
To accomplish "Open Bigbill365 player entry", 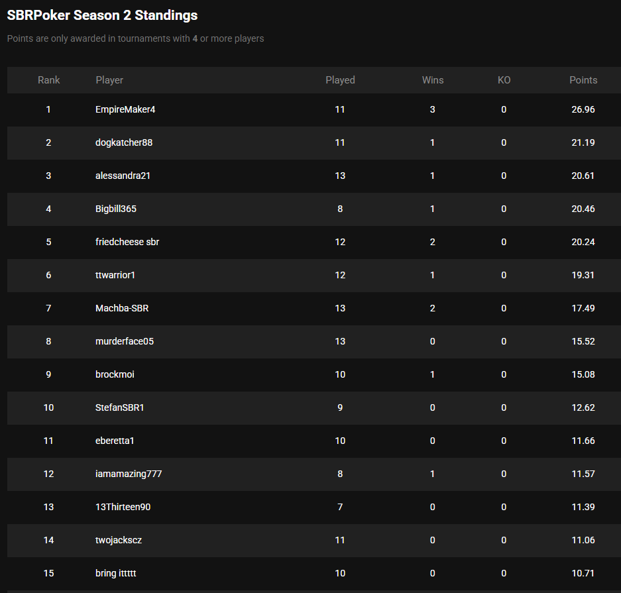I will pos(116,209).
